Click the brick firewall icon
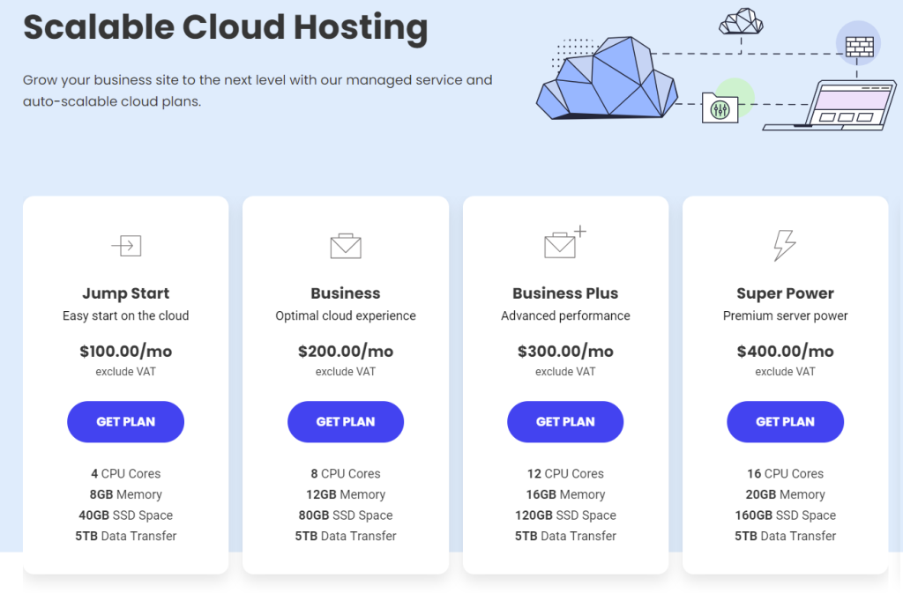This screenshot has height=593, width=903. pyautogui.click(x=858, y=44)
